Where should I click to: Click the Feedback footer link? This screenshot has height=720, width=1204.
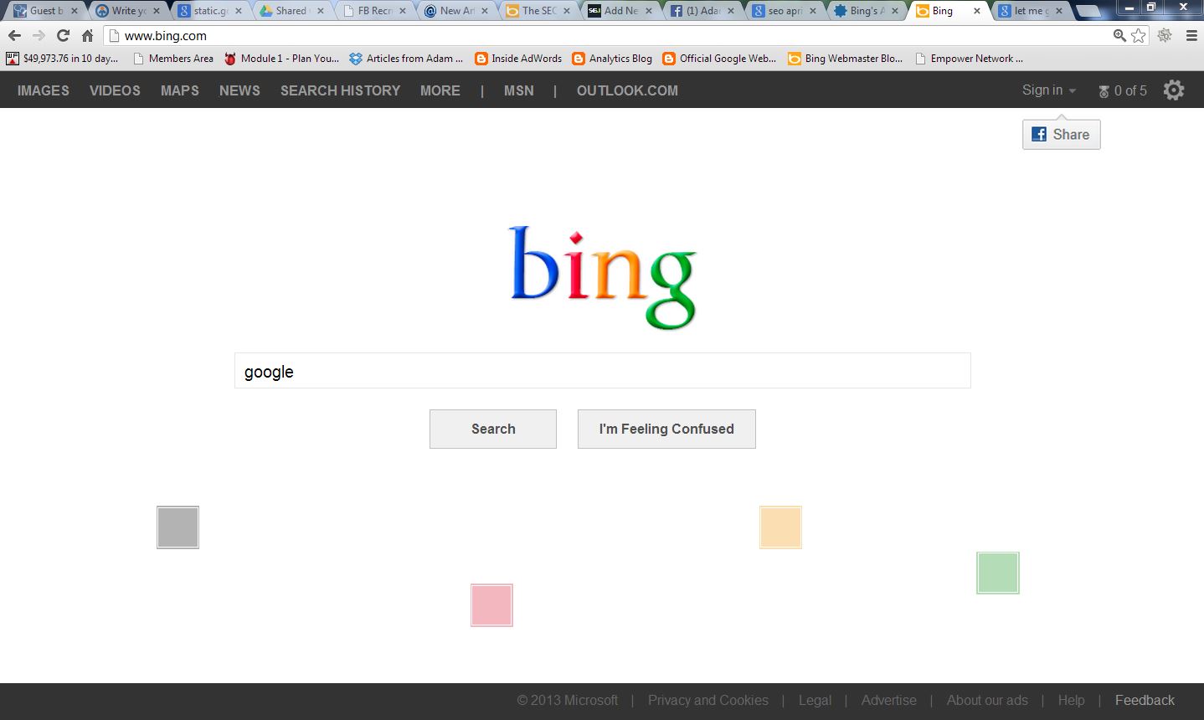coord(1145,700)
